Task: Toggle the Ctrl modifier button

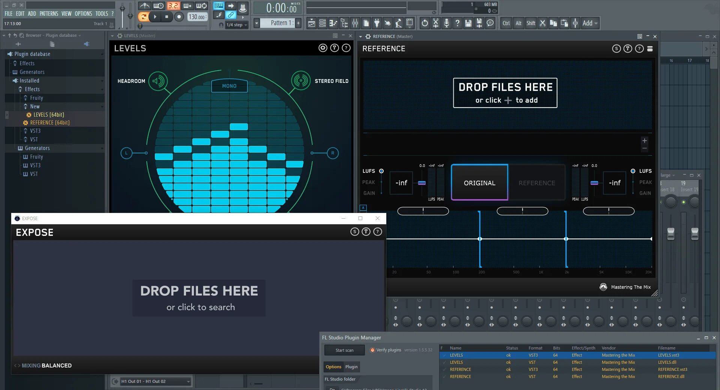Action: pyautogui.click(x=506, y=23)
